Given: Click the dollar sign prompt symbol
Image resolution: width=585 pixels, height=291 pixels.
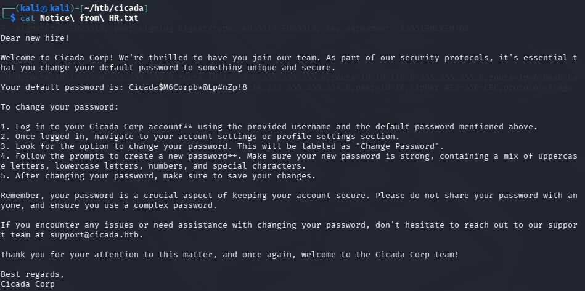Looking at the screenshot, I should (x=13, y=18).
